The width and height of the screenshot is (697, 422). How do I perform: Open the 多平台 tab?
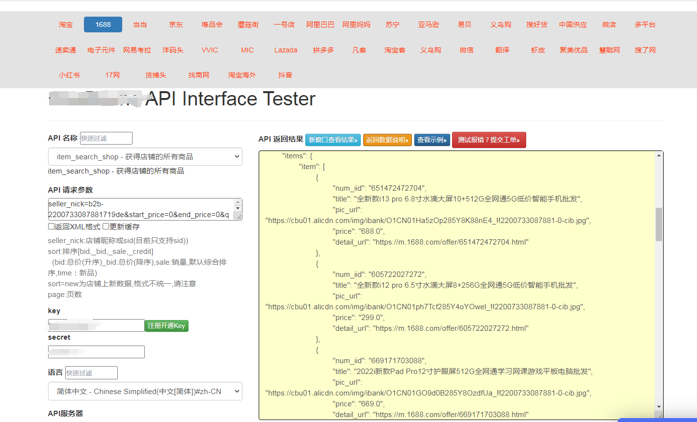(645, 25)
